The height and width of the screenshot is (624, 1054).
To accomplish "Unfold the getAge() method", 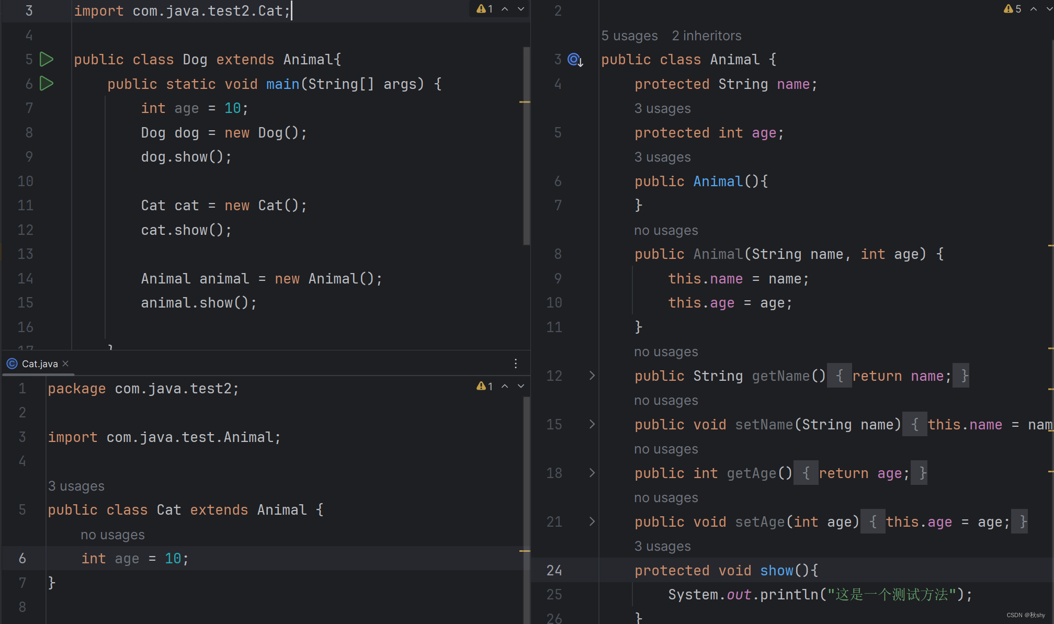I will pyautogui.click(x=592, y=473).
